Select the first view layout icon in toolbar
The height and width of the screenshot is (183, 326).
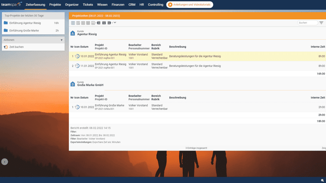(x=73, y=23)
